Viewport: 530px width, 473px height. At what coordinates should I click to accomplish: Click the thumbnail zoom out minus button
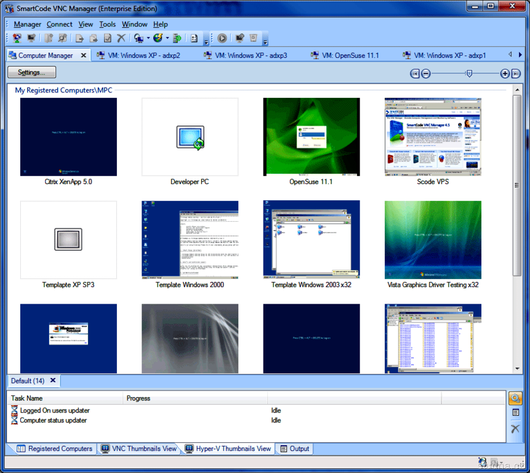(426, 73)
